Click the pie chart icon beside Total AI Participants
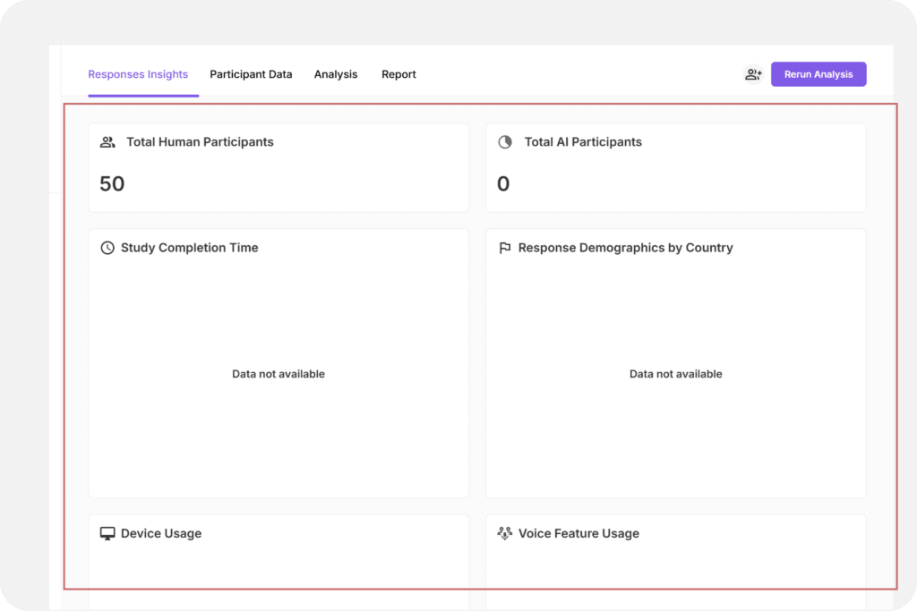This screenshot has width=917, height=611. point(505,142)
